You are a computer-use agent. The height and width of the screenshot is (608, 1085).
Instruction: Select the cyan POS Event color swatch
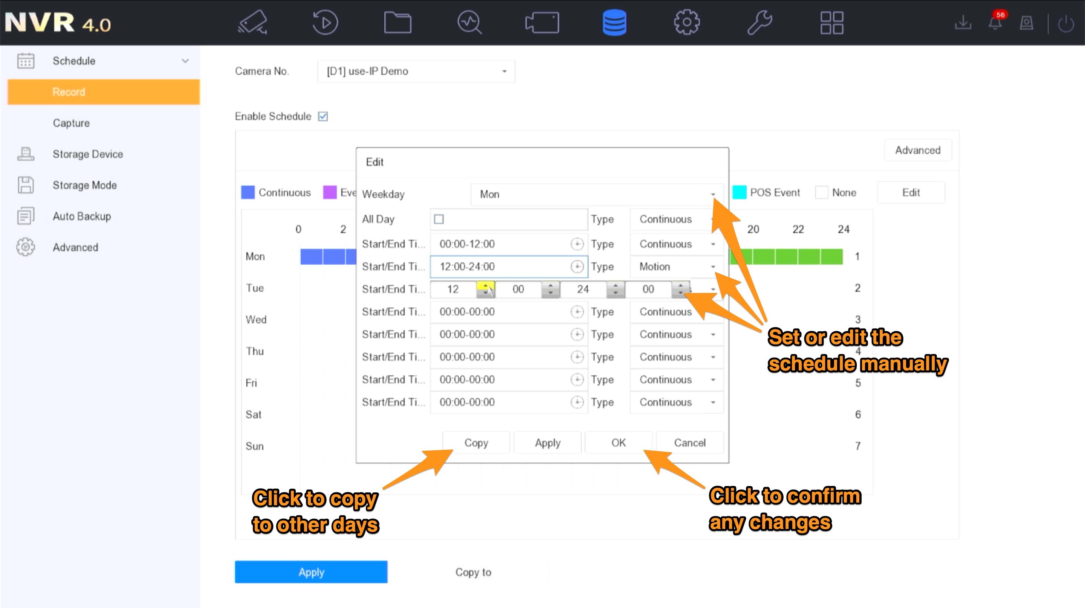pos(740,192)
